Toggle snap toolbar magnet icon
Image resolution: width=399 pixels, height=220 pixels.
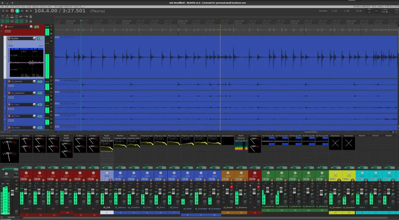(x=26, y=21)
